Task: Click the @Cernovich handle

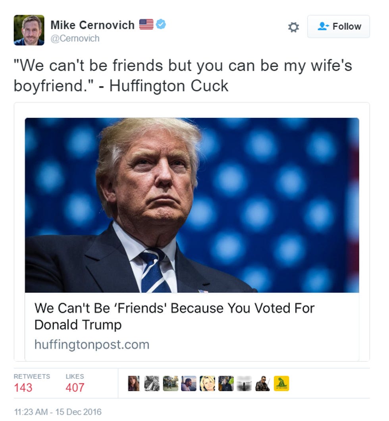Action: click(75, 39)
